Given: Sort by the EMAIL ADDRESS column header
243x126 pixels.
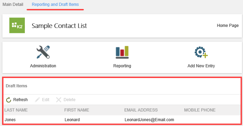Looking at the screenshot, I should [141, 110].
